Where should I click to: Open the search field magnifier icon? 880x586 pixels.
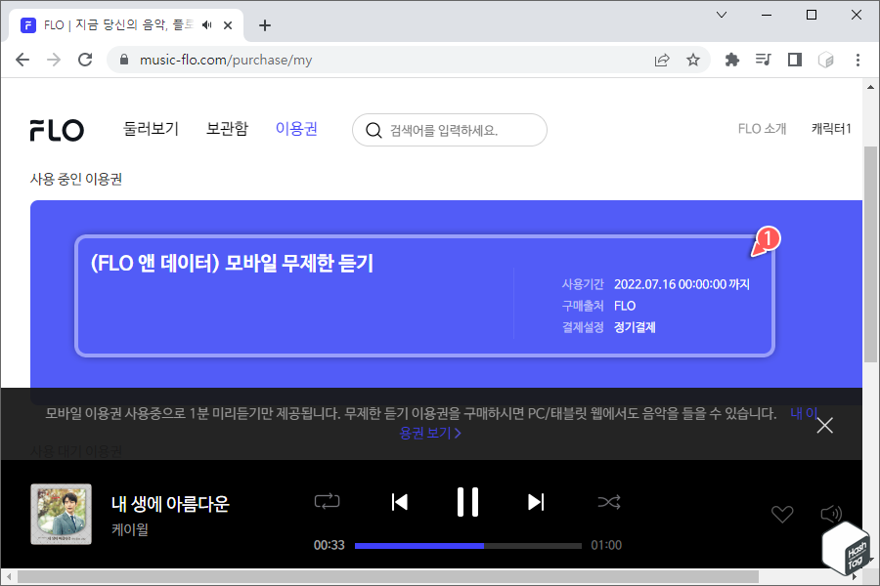coord(374,129)
